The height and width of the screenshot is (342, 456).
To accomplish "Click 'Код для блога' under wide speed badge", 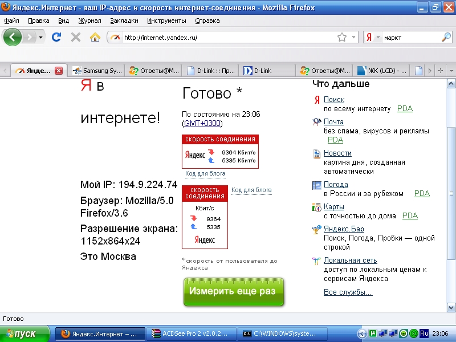I will [205, 174].
